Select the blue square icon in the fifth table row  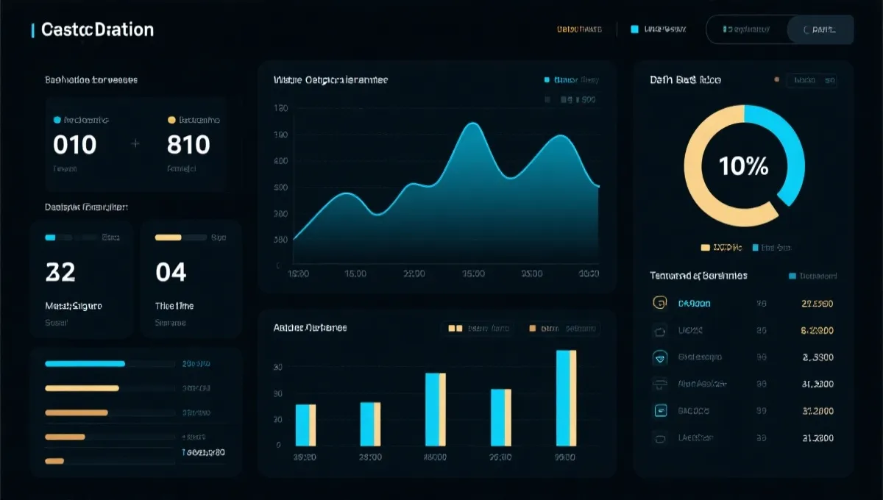coord(659,411)
